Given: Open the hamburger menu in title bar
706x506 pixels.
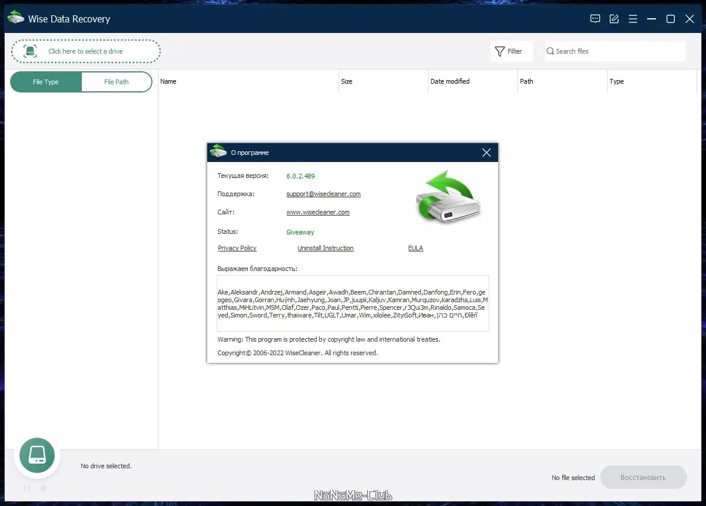Looking at the screenshot, I should coord(633,18).
